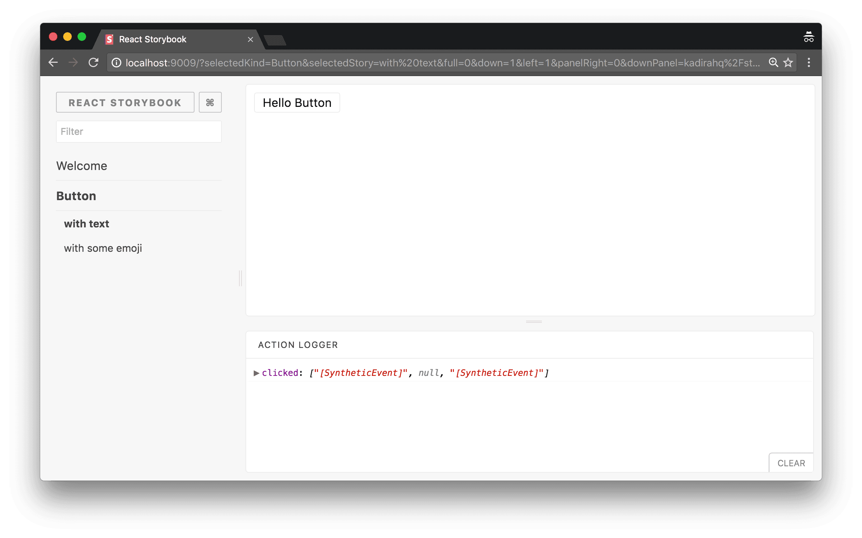Viewport: 862px width, 538px height.
Task: Click the Hello Button preview button
Action: pos(297,103)
